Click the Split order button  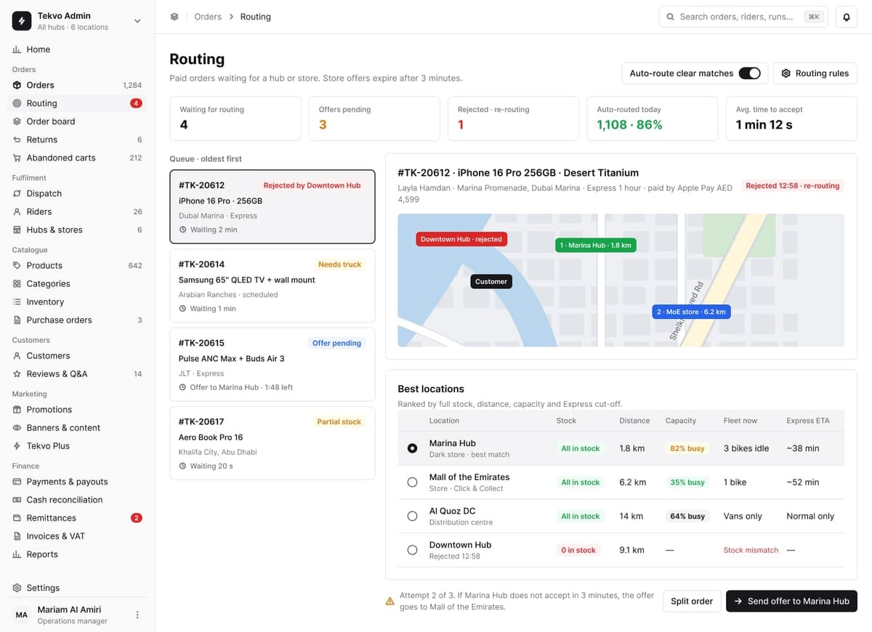692,601
